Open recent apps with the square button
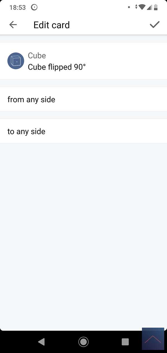167x353 pixels. [x=125, y=342]
